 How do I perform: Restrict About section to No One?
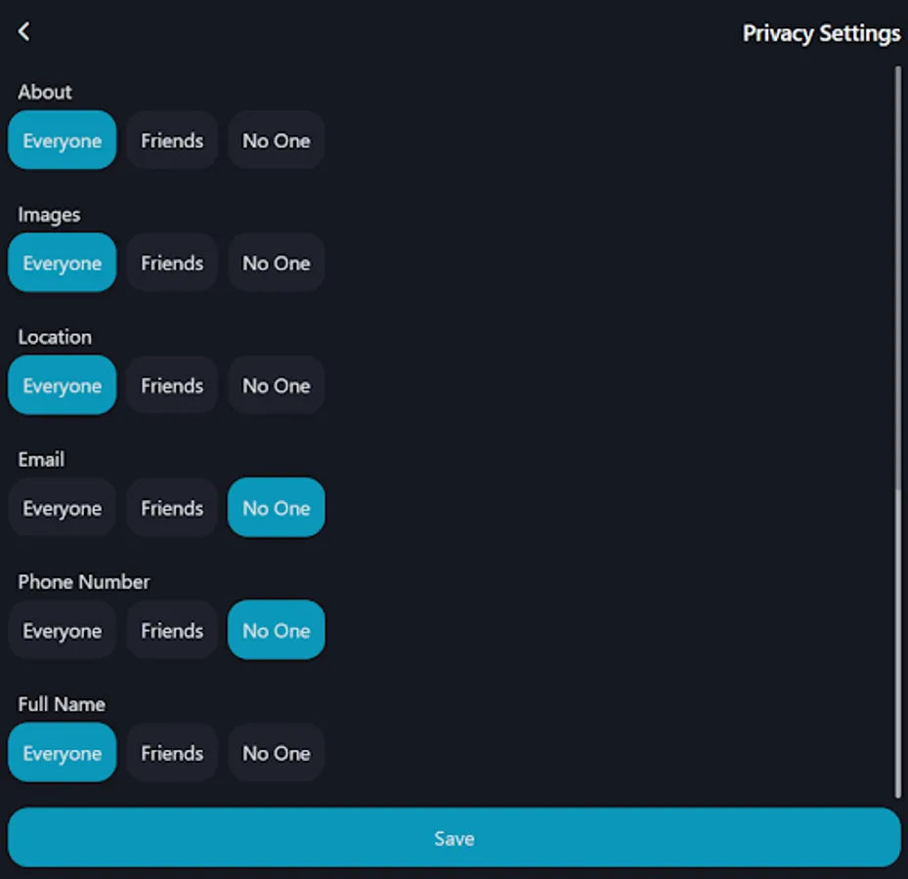pyautogui.click(x=276, y=140)
